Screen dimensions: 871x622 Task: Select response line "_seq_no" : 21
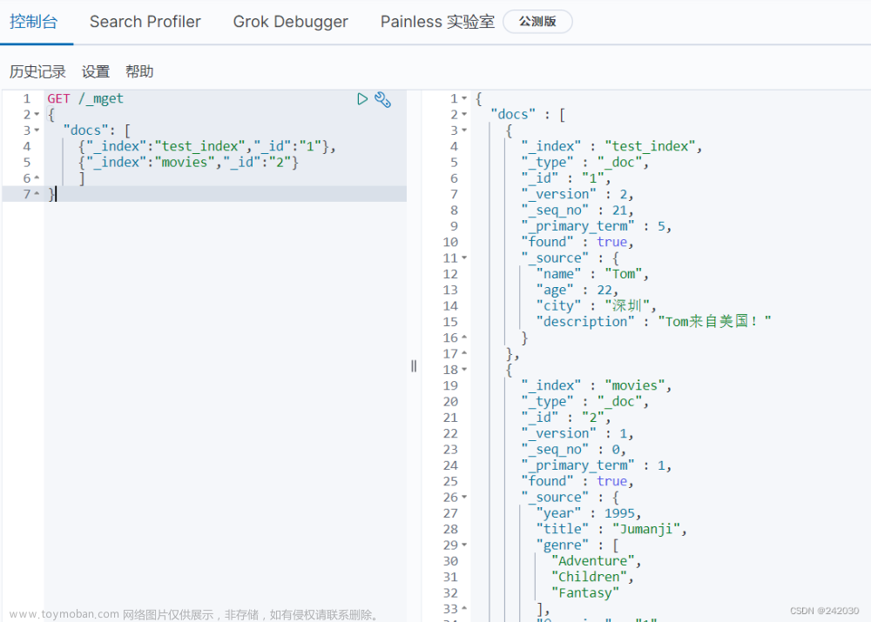[x=577, y=211]
